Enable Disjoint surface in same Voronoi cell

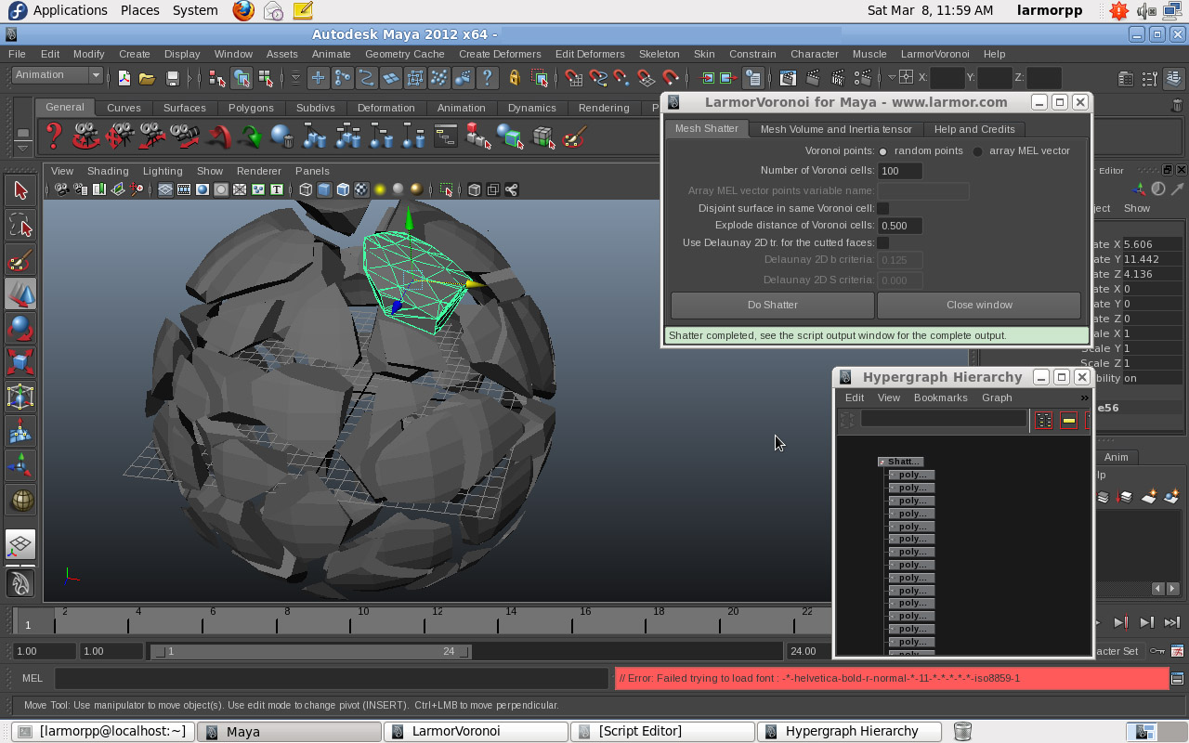tap(883, 208)
